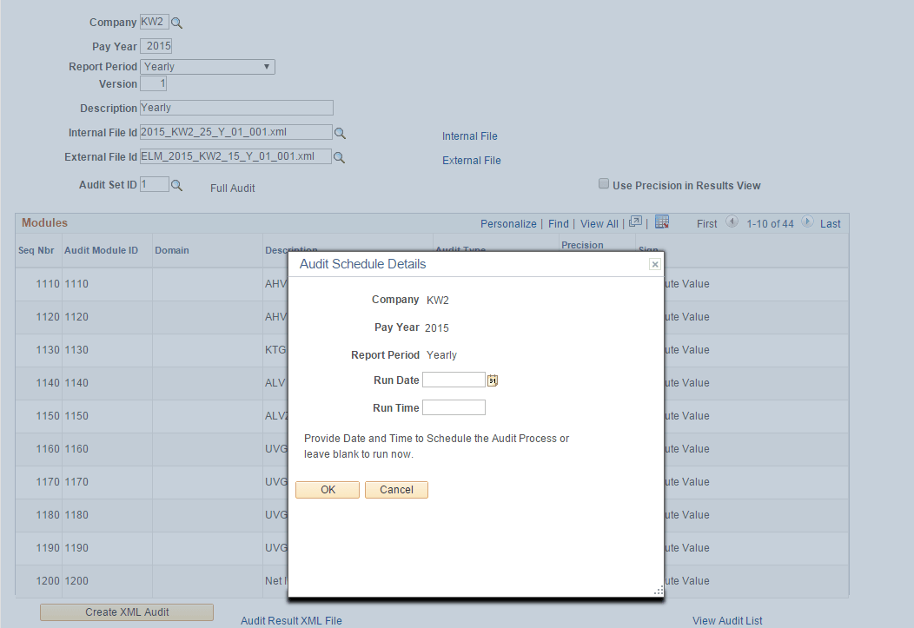This screenshot has height=628, width=914.
Task: Open the Internal File link
Action: click(470, 136)
